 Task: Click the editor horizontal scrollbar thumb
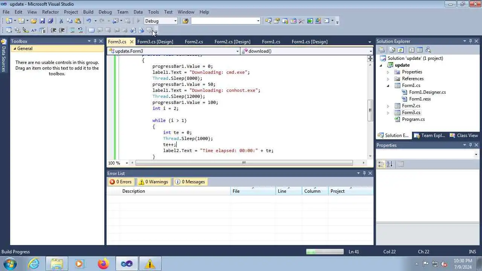(244, 163)
